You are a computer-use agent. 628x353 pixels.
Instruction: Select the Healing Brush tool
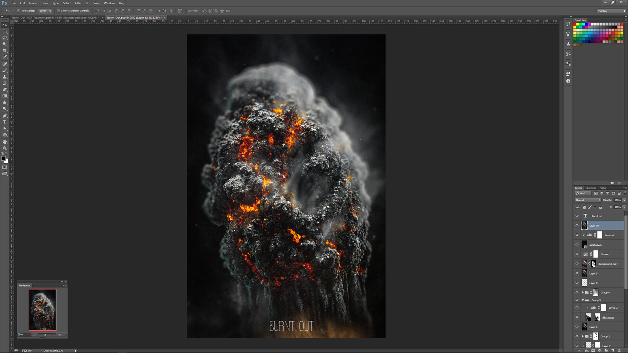click(5, 64)
